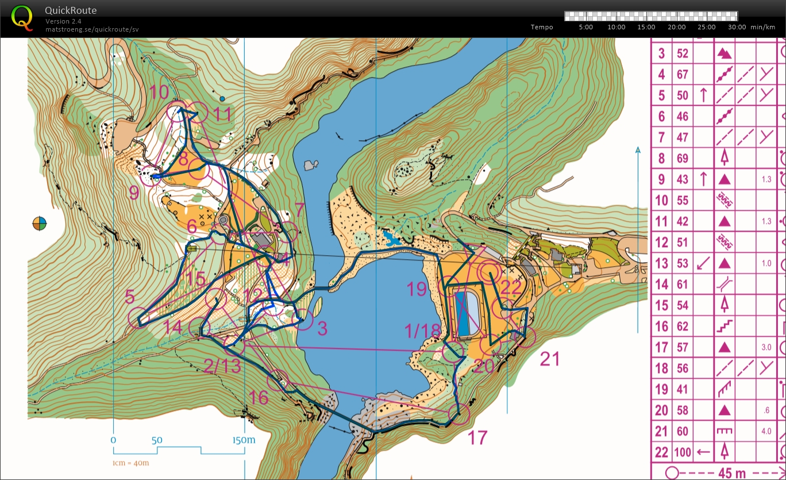The image size is (786, 480).
Task: Click the boulder triangle in row 11
Action: 724,221
